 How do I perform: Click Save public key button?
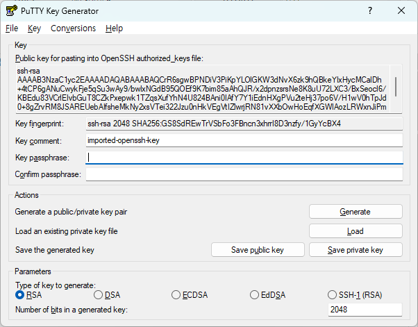(258, 250)
